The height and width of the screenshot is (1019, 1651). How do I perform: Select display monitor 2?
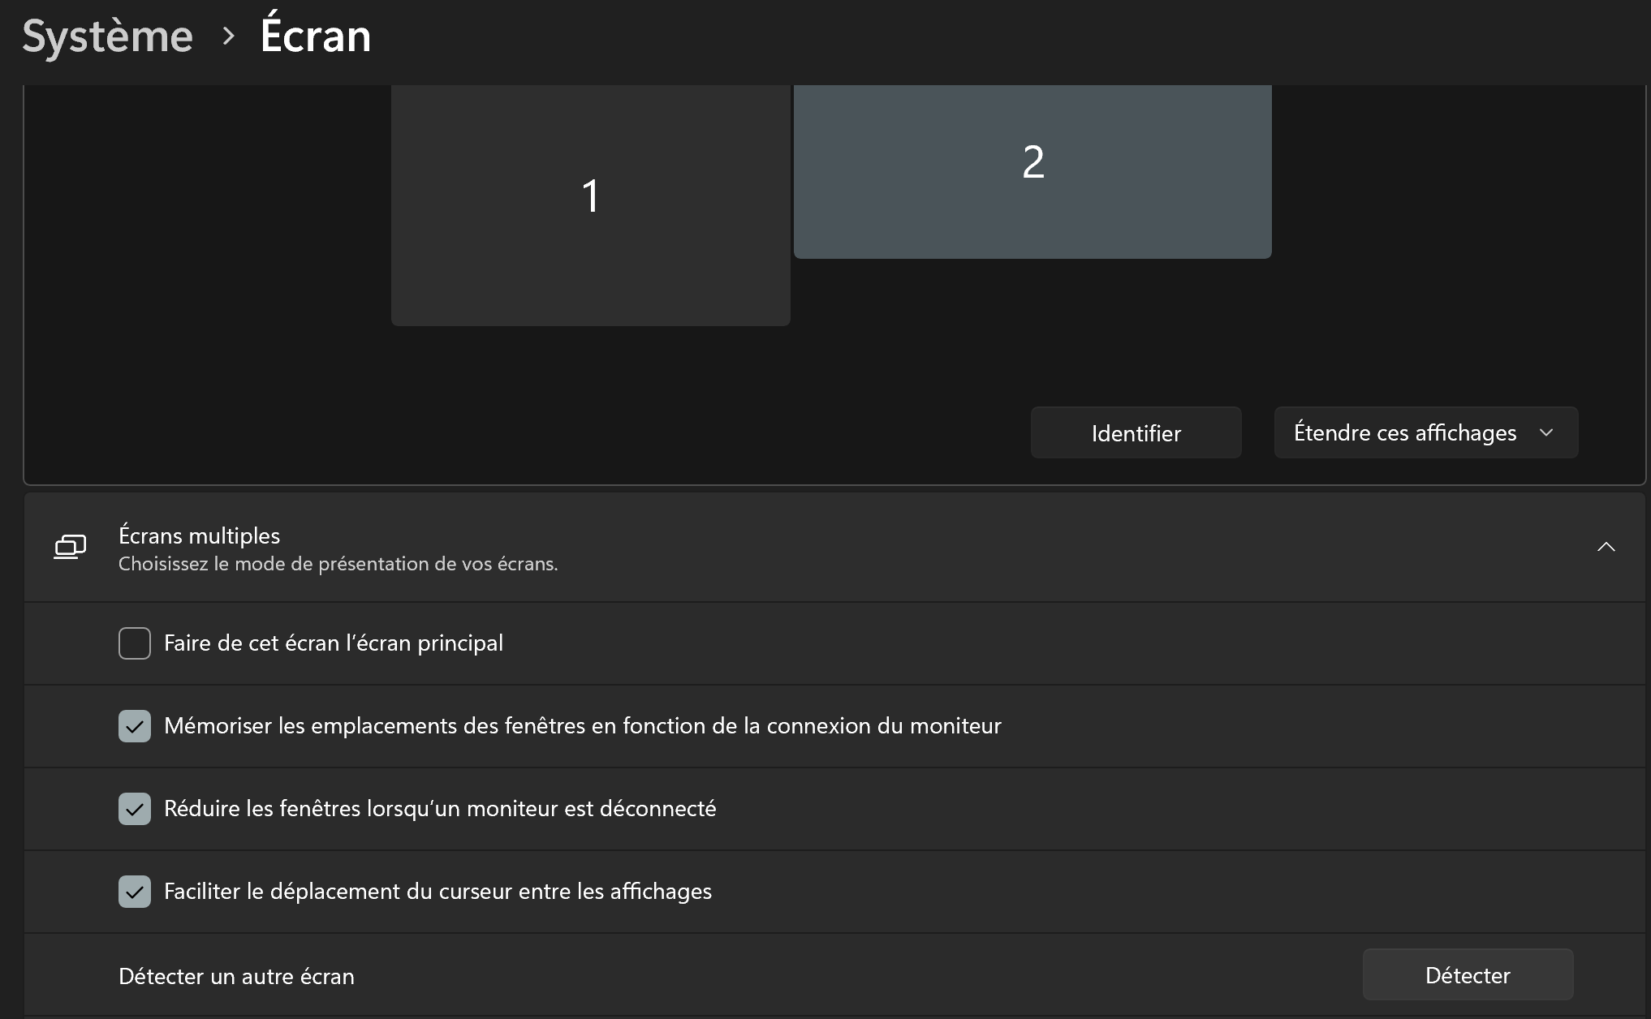click(1032, 171)
